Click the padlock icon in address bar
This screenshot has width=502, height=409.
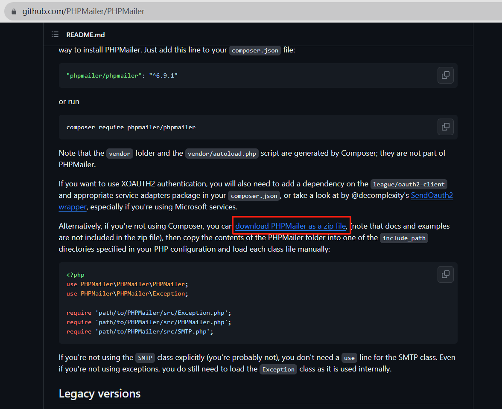14,12
